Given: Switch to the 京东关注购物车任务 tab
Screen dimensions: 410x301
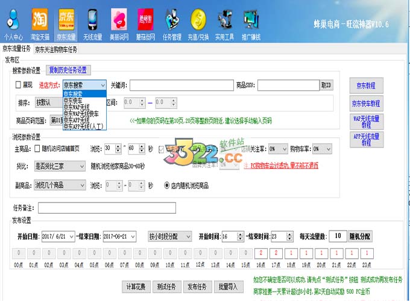Looking at the screenshot, I should (56, 49).
